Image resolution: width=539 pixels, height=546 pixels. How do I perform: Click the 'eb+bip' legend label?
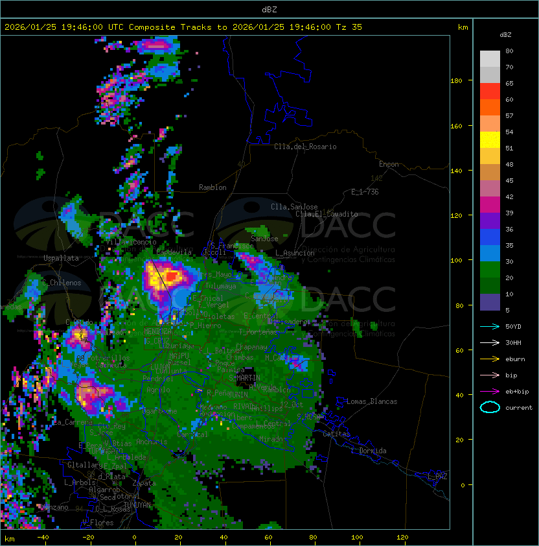pyautogui.click(x=517, y=392)
